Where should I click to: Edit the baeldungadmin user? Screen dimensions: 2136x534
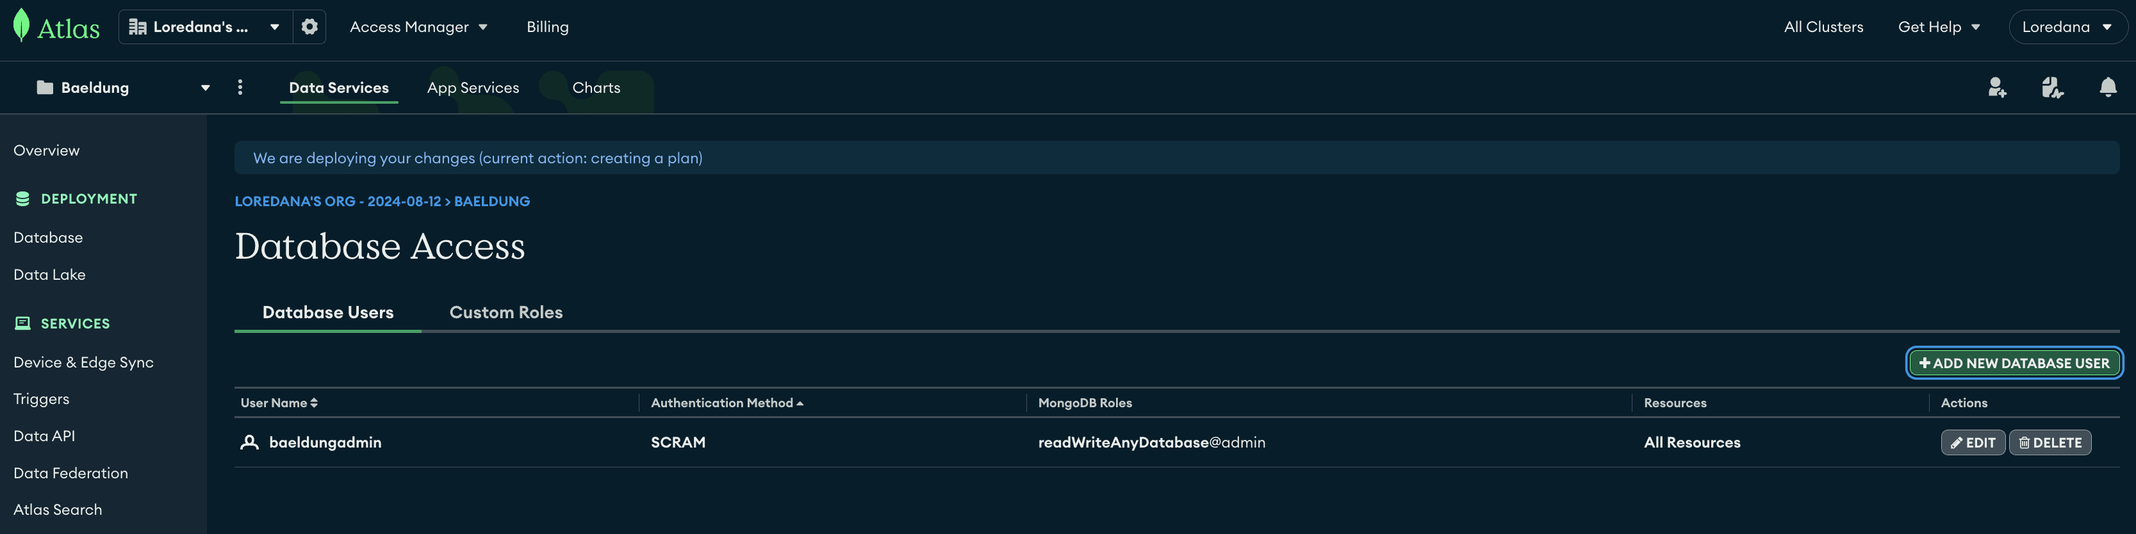click(x=1973, y=443)
